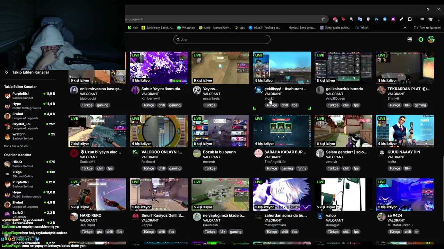Expand Daha Fazla Göster in the sidebar
444x249 pixels.
16,146
